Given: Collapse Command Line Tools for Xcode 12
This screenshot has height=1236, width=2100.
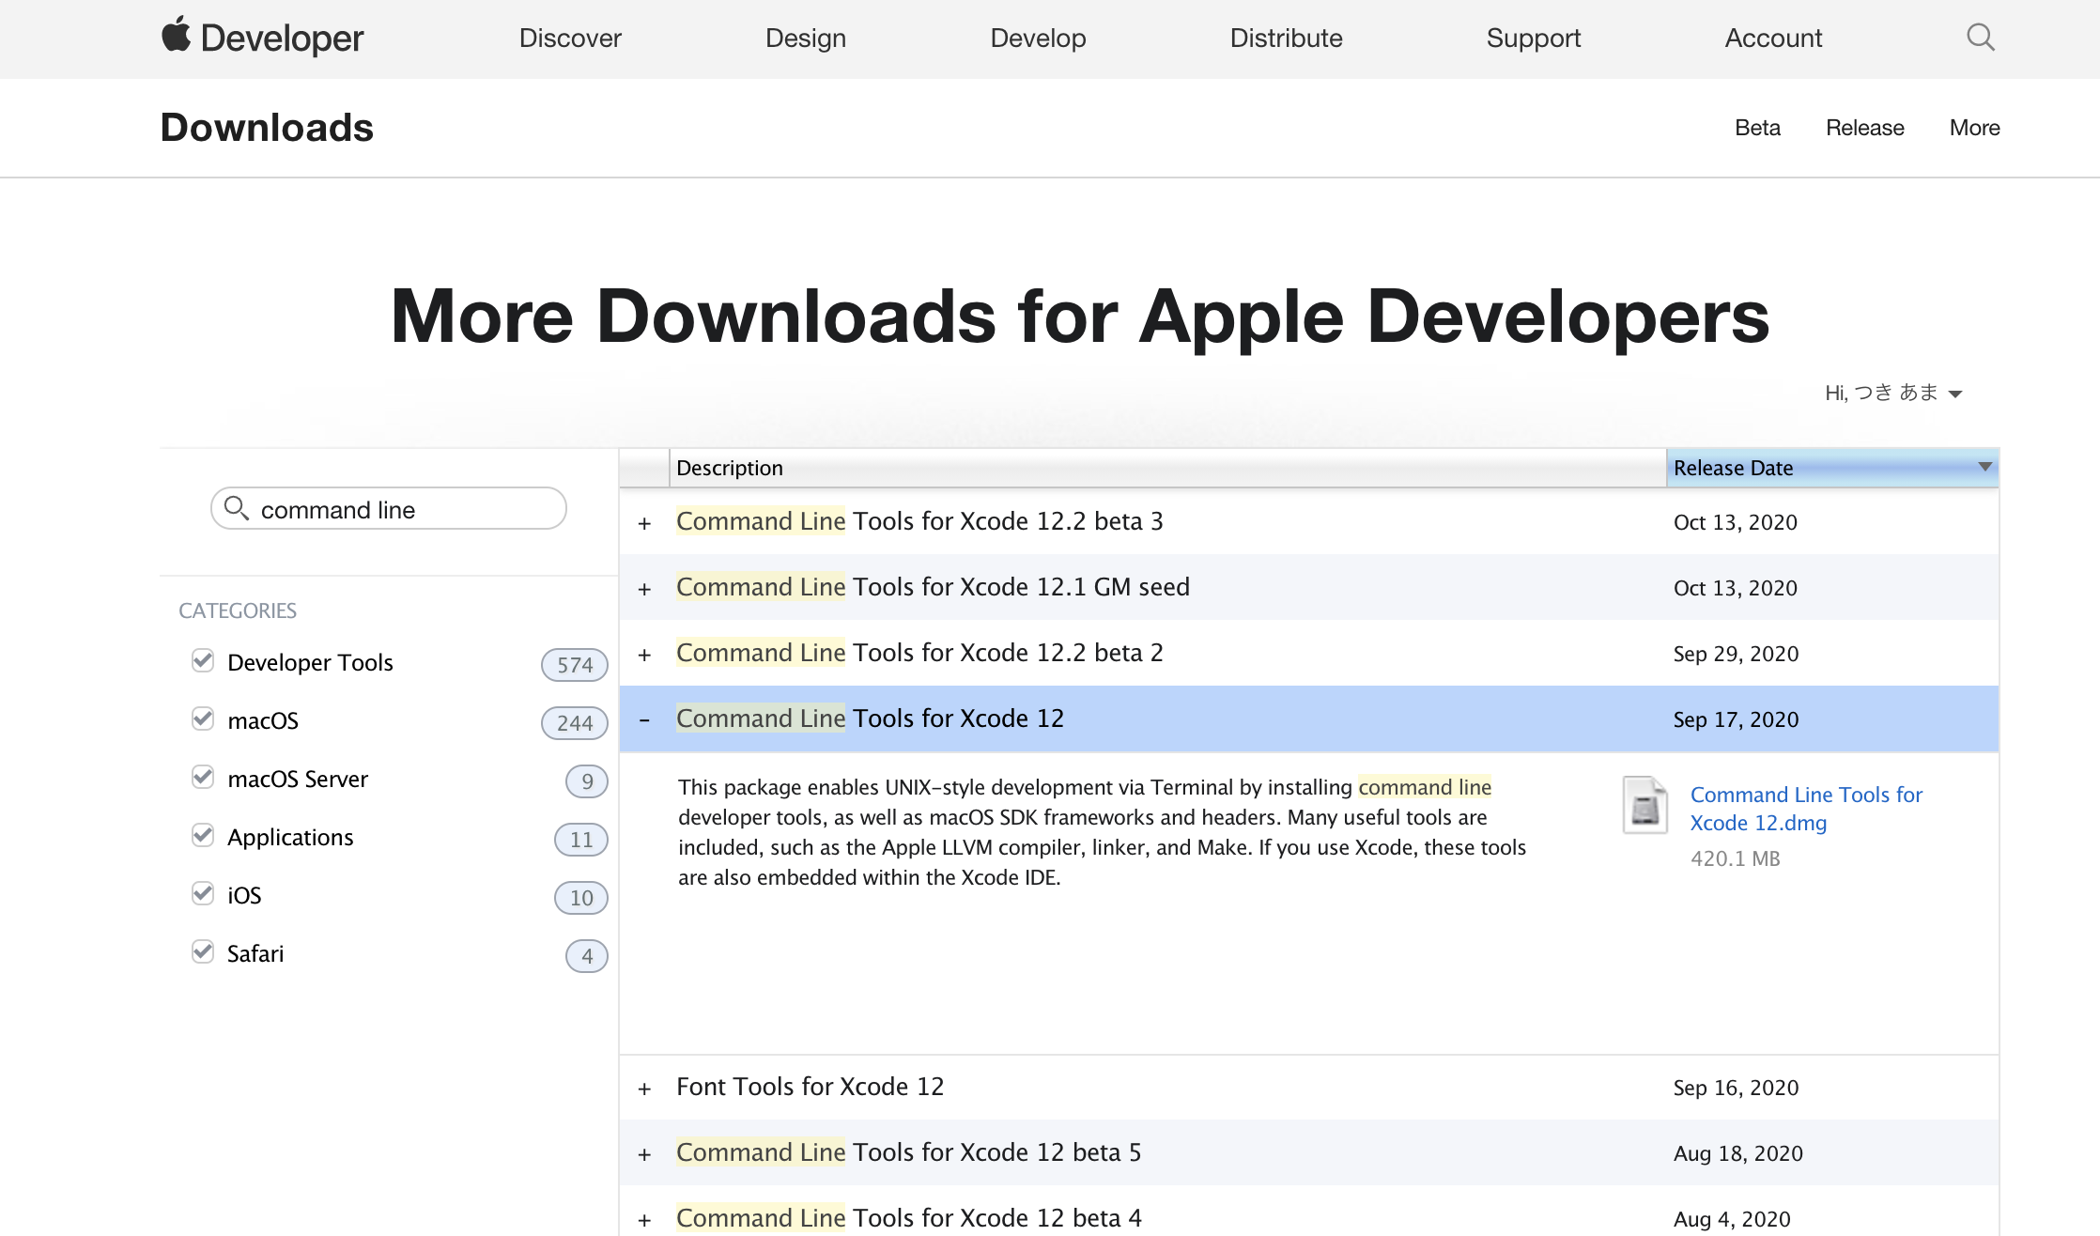Looking at the screenshot, I should (x=644, y=719).
